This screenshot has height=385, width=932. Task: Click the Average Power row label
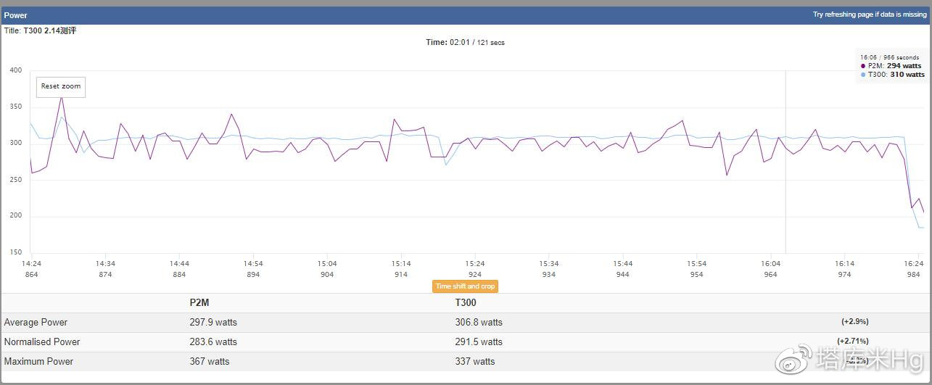[x=36, y=323]
